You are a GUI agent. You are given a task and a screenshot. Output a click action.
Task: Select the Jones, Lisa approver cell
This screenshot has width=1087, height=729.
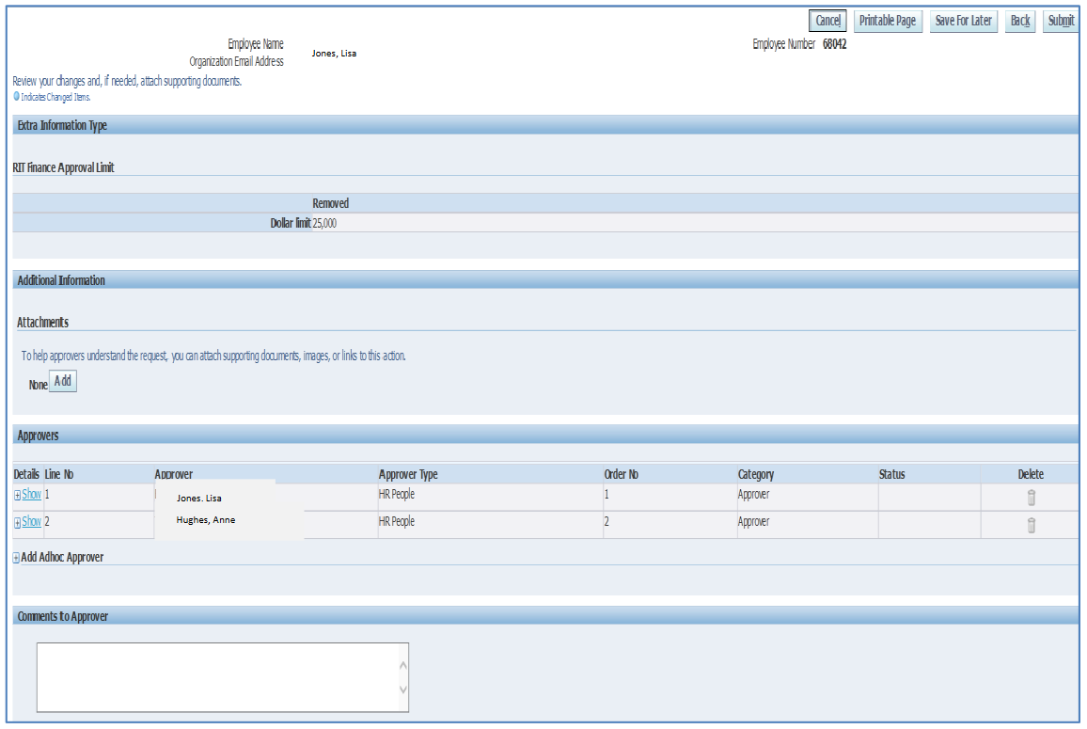[199, 498]
